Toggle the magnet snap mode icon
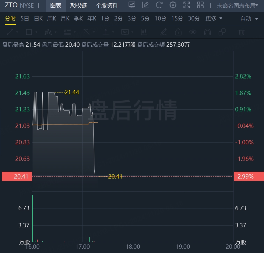 tap(207, 32)
